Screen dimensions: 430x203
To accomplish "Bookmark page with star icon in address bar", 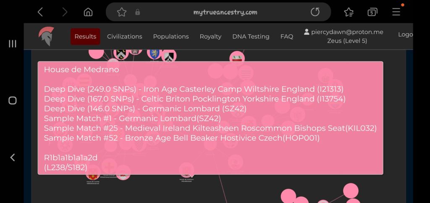I will [x=121, y=12].
